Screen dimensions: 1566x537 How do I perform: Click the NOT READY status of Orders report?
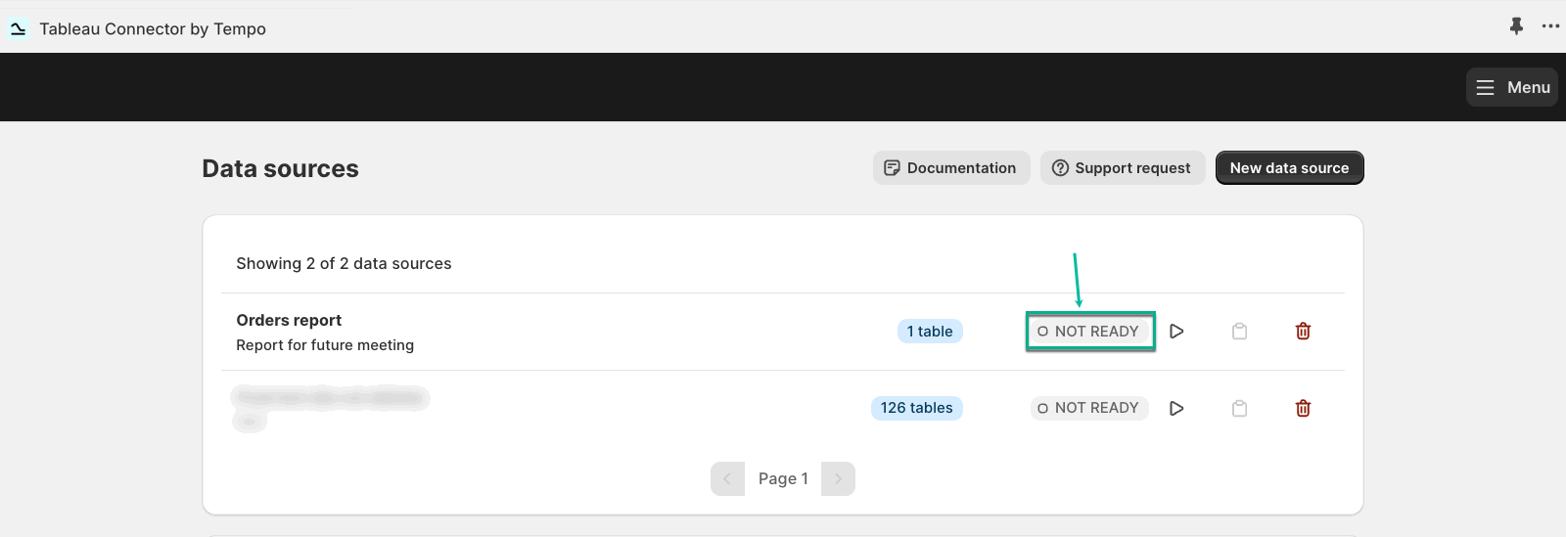pyautogui.click(x=1089, y=332)
